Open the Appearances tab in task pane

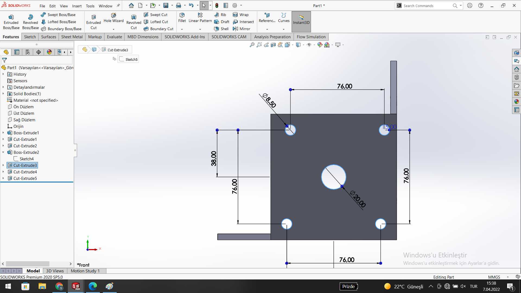(x=516, y=101)
